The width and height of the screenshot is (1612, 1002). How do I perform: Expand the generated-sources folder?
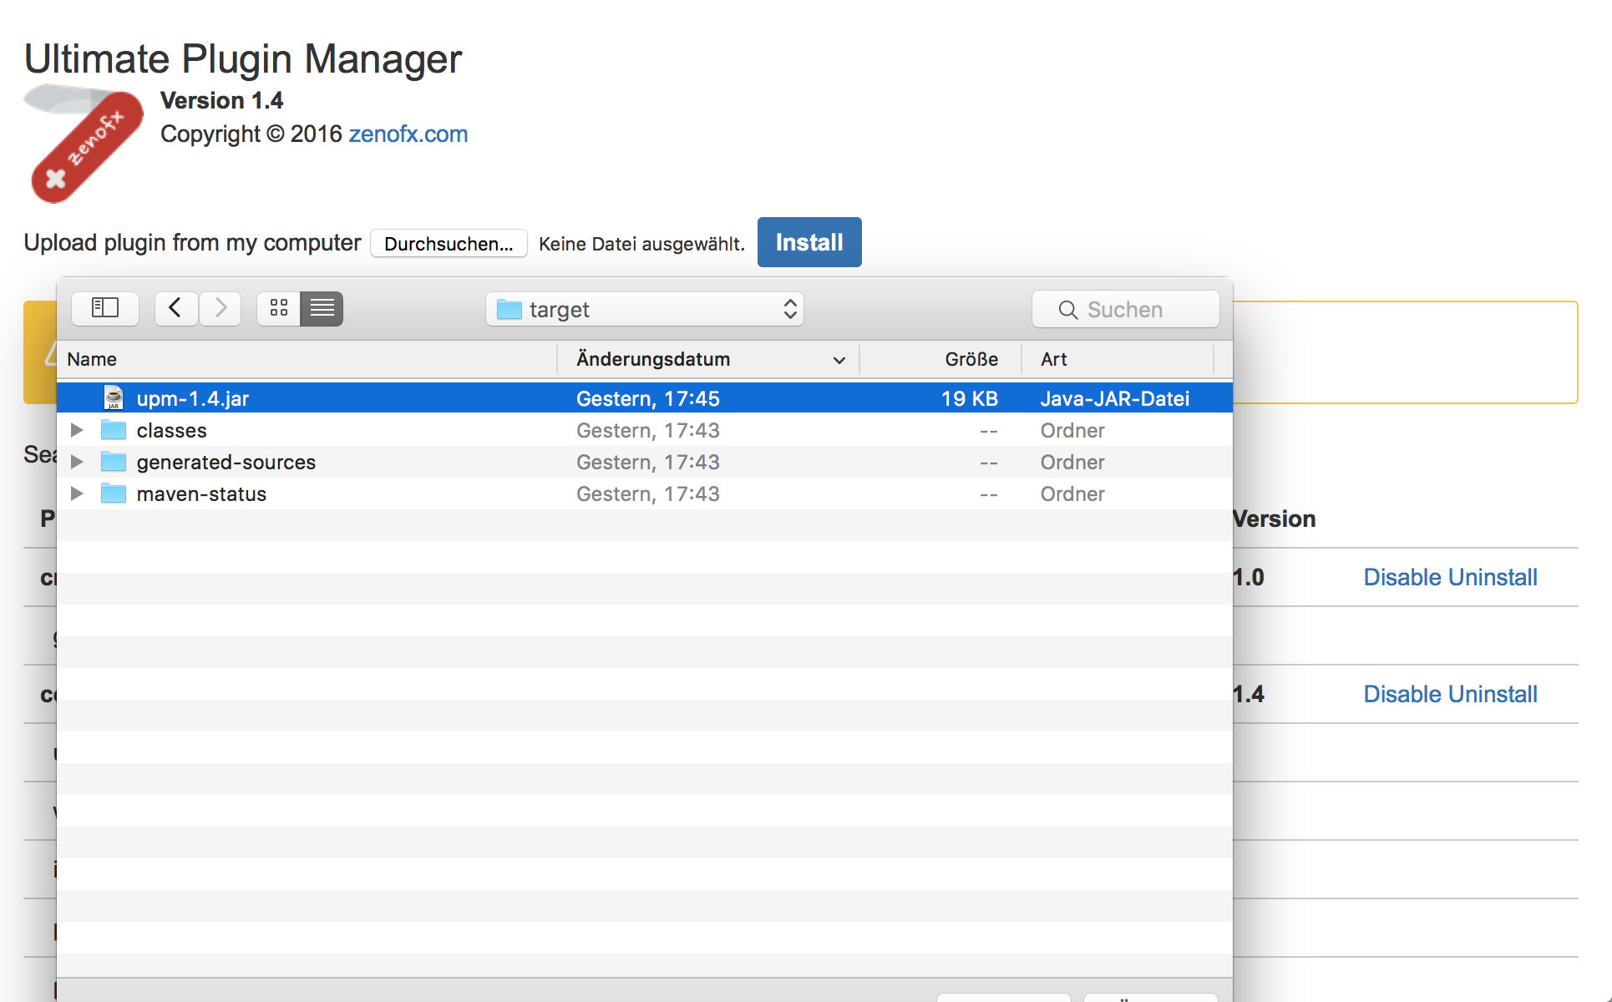click(x=77, y=462)
